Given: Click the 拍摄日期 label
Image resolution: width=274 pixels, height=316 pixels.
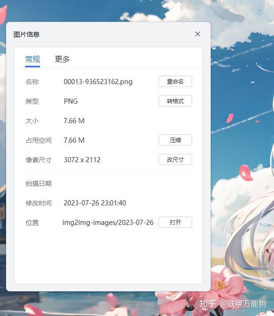Looking at the screenshot, I should click(39, 184).
